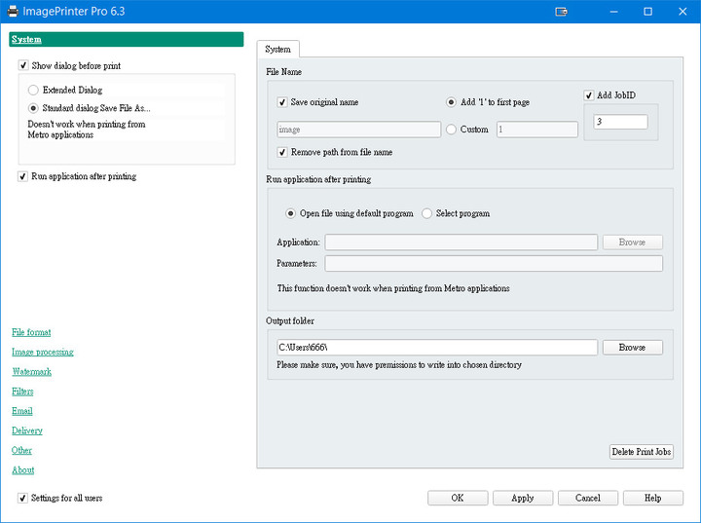Open the System tab
The width and height of the screenshot is (701, 523).
278,50
